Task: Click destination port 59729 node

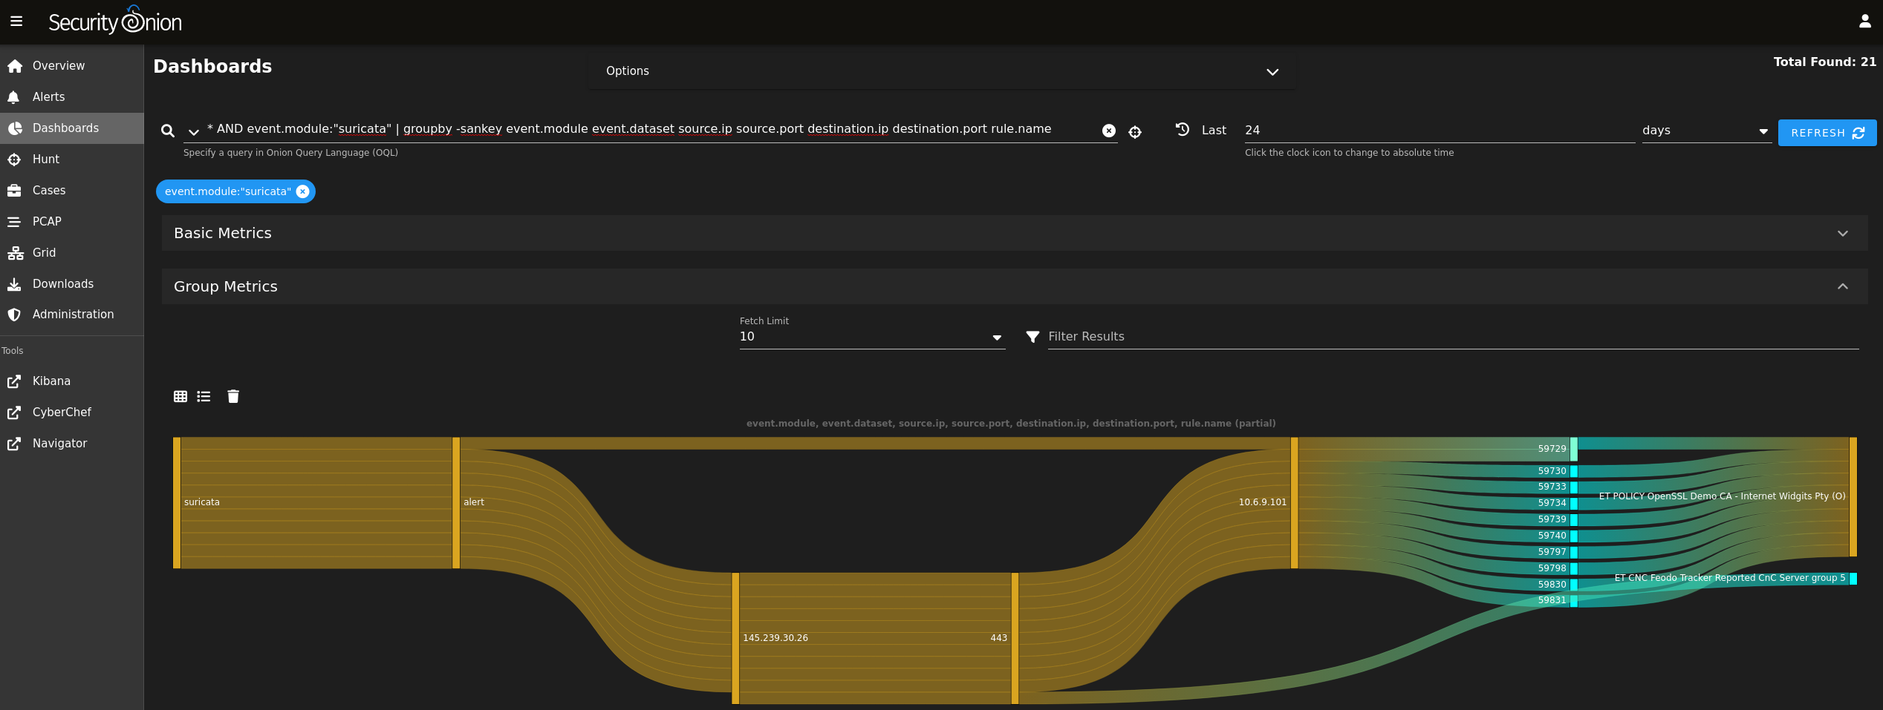Action: (1573, 449)
